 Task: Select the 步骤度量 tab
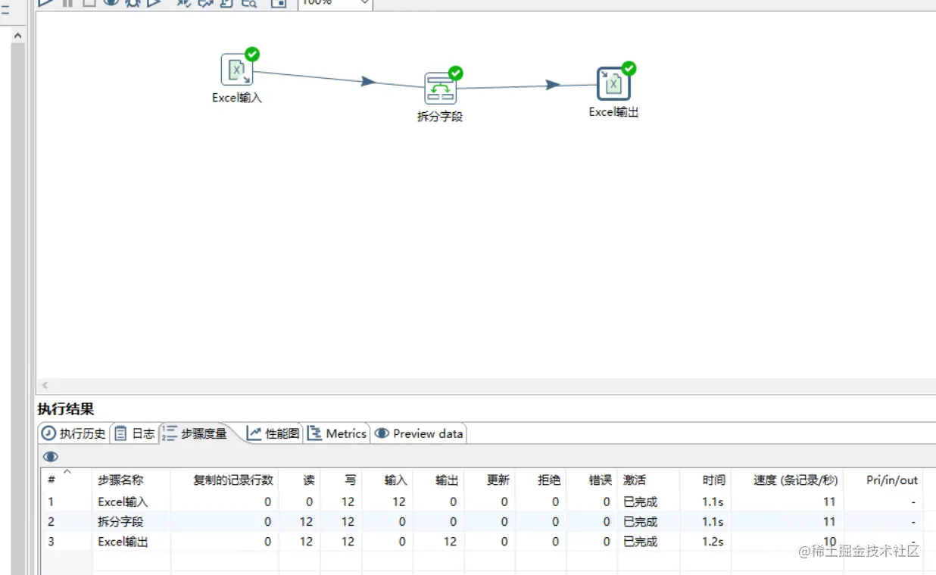point(195,433)
